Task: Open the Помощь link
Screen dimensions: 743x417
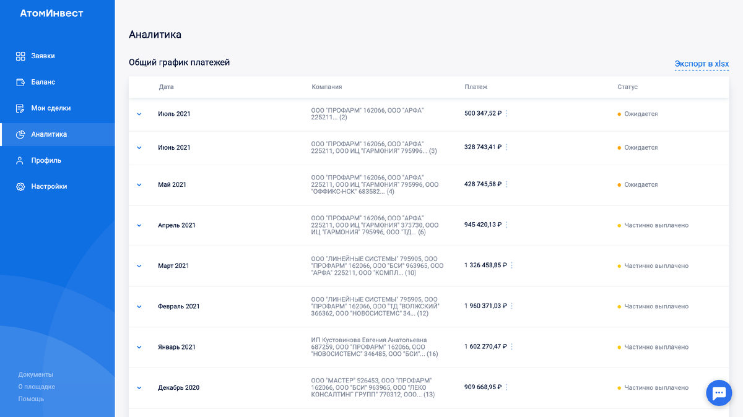Action: tap(31, 399)
